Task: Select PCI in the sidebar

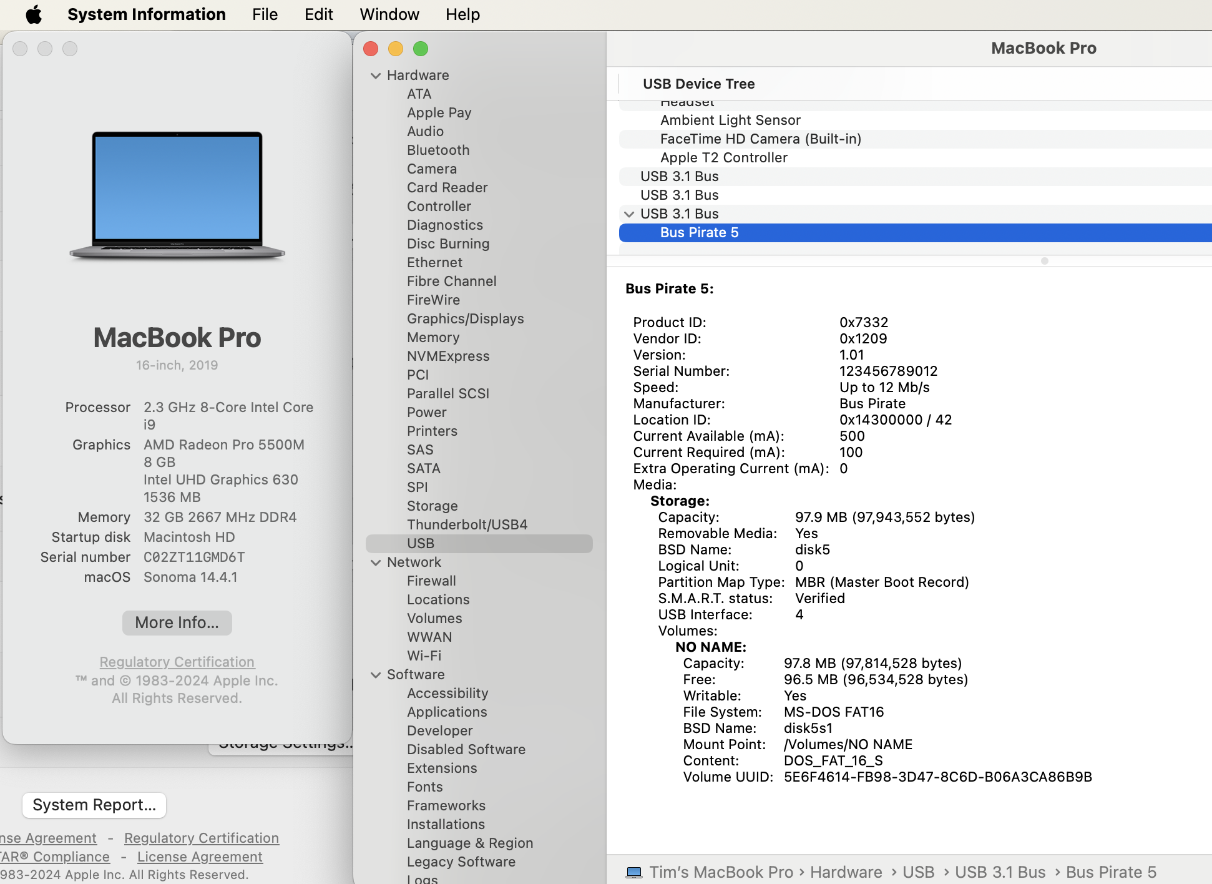Action: [x=418, y=375]
